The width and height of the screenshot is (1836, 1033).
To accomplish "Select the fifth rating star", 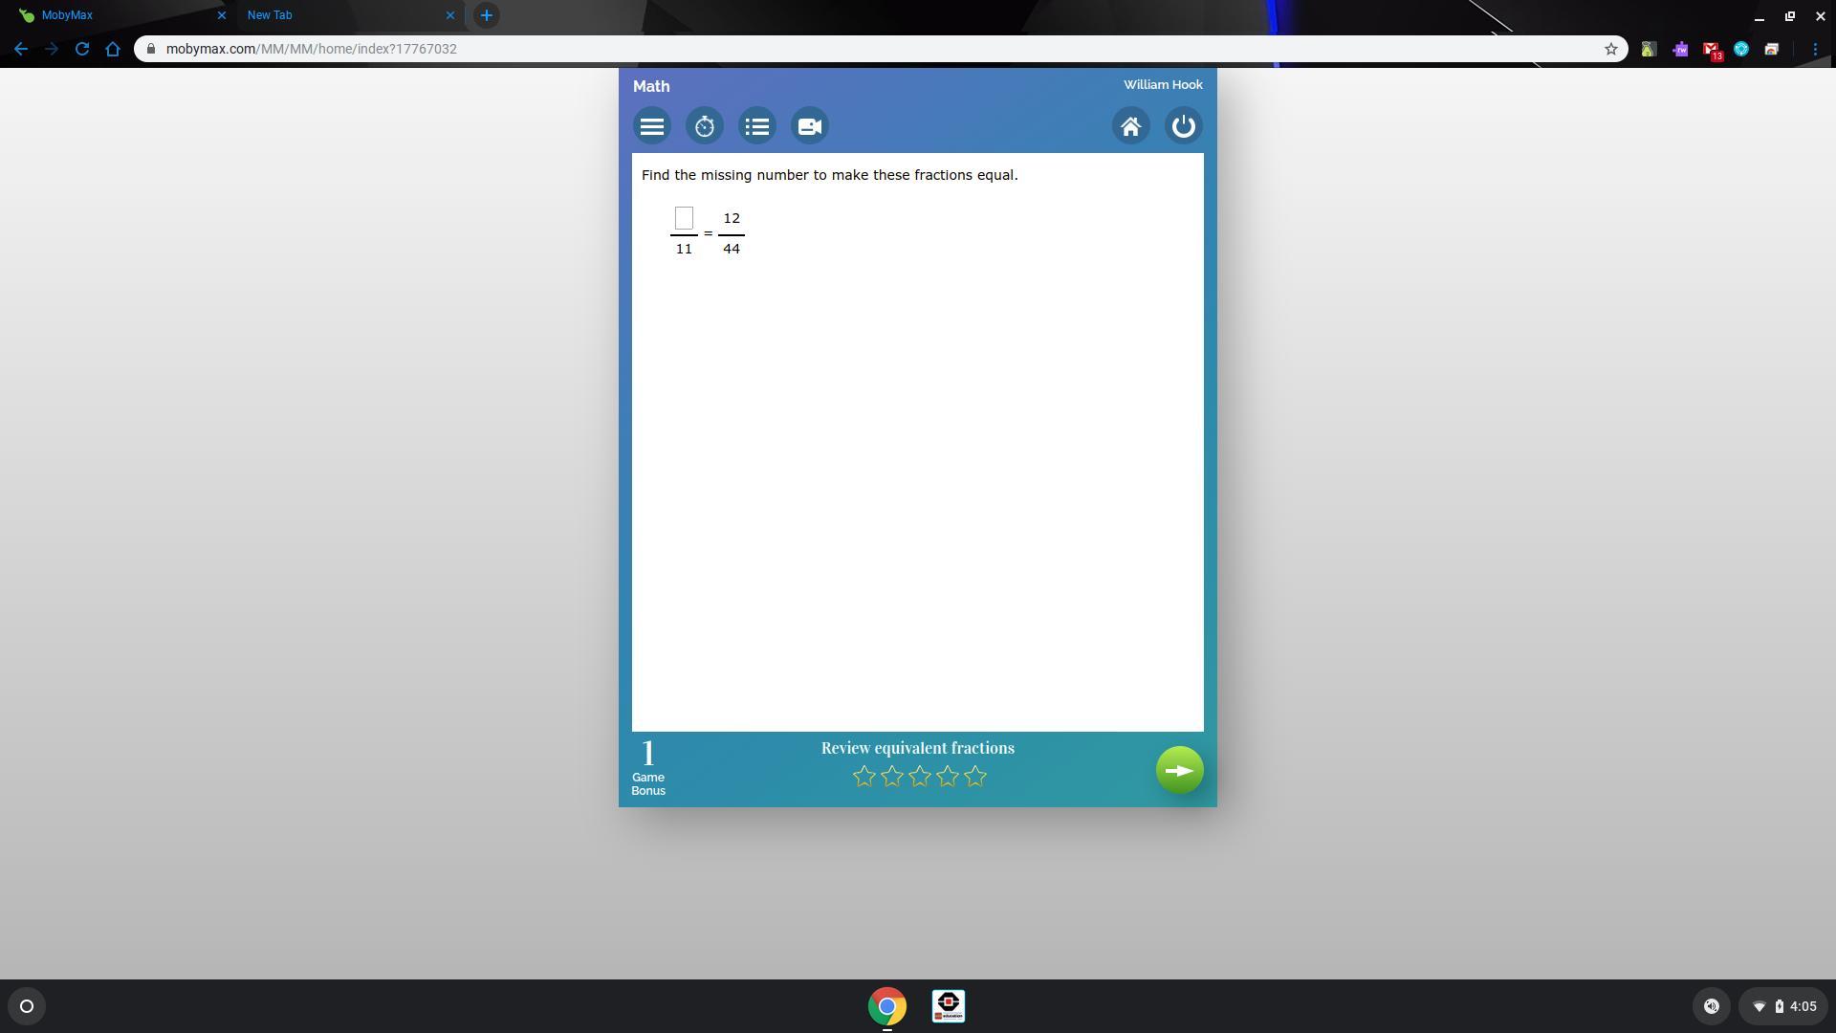I will [x=975, y=777].
